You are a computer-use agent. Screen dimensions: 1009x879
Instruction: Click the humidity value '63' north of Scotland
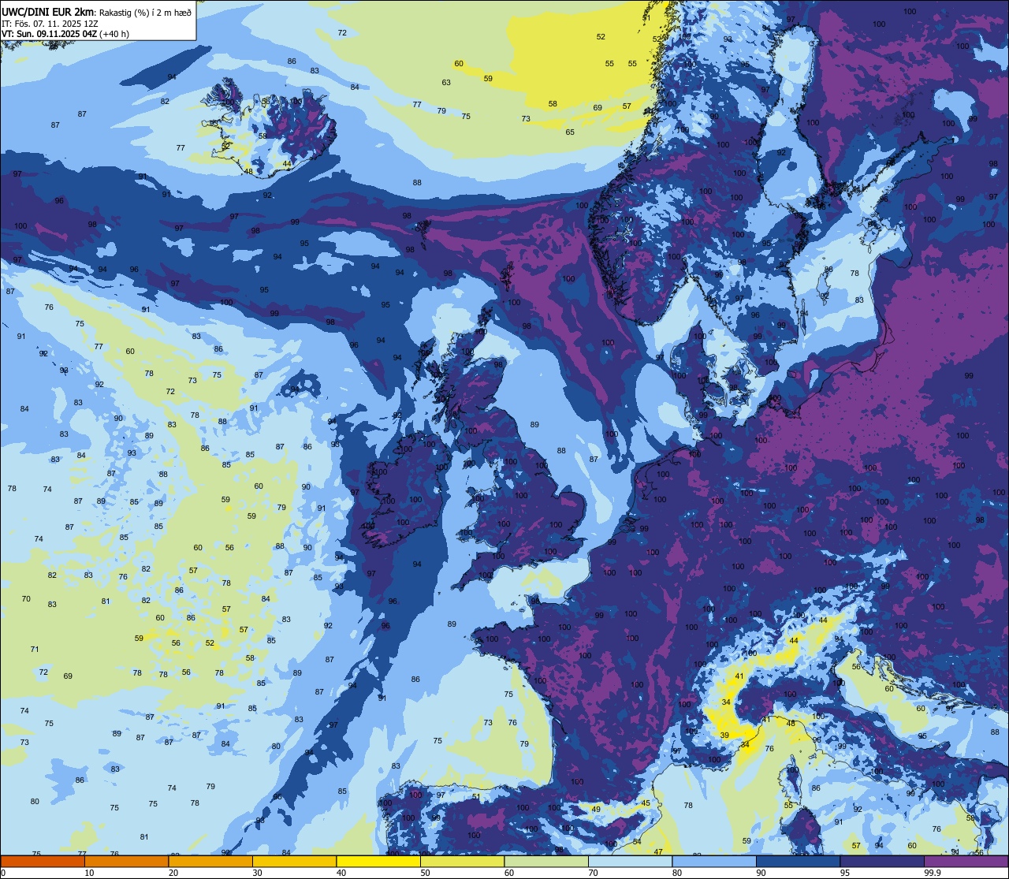[446, 83]
